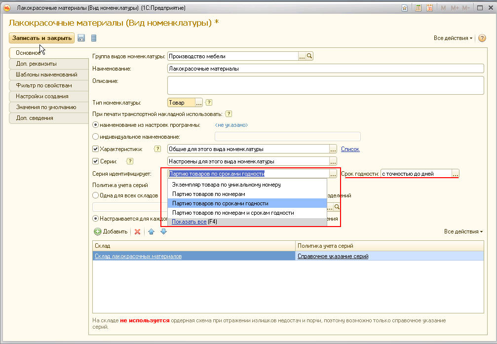Open the Серии field selection button

point(333,161)
